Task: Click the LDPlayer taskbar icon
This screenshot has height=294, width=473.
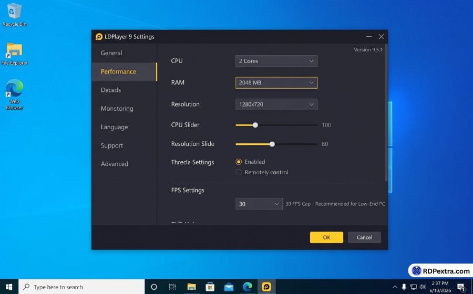Action: point(266,287)
